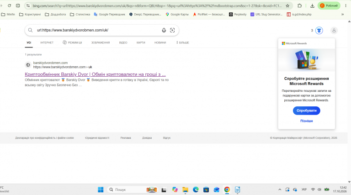Switch to the НОВИНИ tab

pyautogui.click(x=160, y=42)
